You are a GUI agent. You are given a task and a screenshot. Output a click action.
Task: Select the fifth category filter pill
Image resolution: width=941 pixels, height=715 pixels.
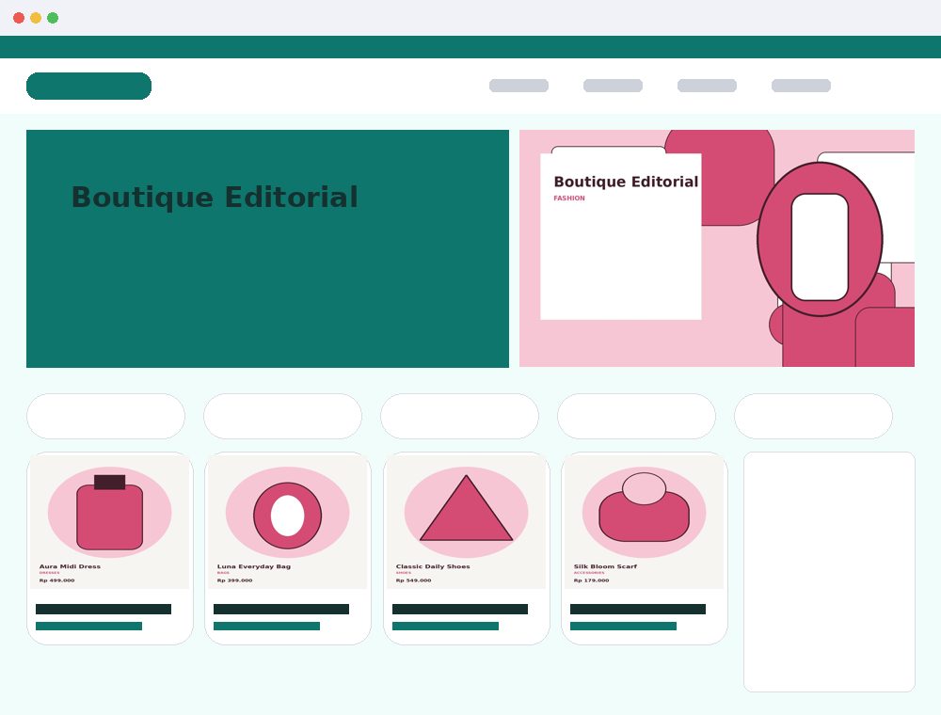[x=813, y=416]
